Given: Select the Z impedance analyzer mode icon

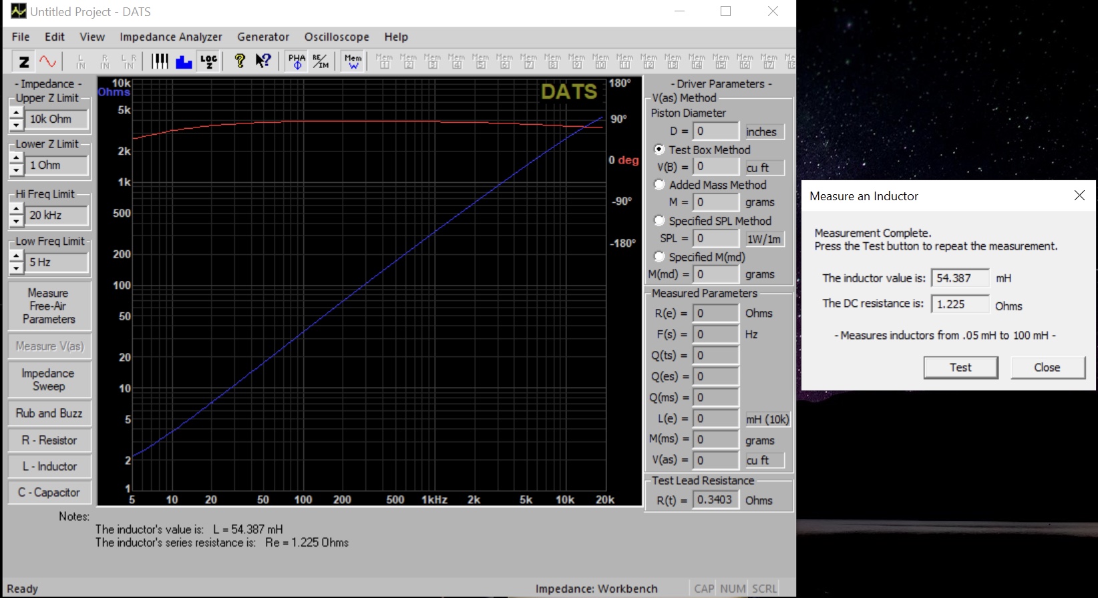Looking at the screenshot, I should click(x=24, y=61).
